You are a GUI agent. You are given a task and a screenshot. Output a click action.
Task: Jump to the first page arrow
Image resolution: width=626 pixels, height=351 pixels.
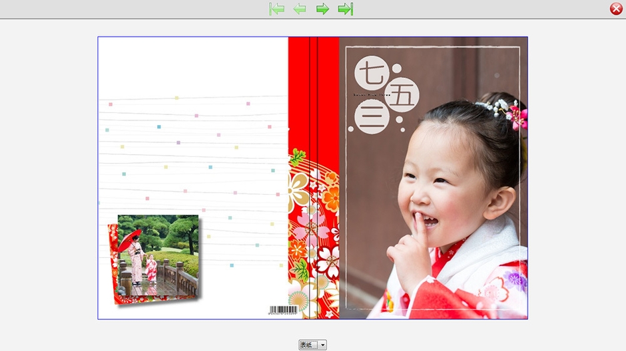click(277, 9)
